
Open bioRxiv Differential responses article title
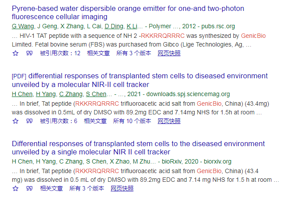[138, 148]
